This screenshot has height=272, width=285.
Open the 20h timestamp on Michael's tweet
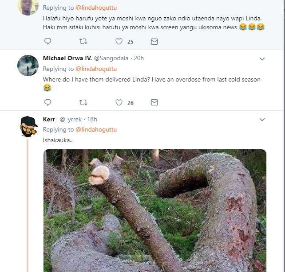(139, 58)
